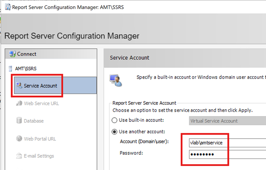Image resolution: width=266 pixels, height=170 pixels.
Task: Open the Web Service URL page
Action: (42, 103)
